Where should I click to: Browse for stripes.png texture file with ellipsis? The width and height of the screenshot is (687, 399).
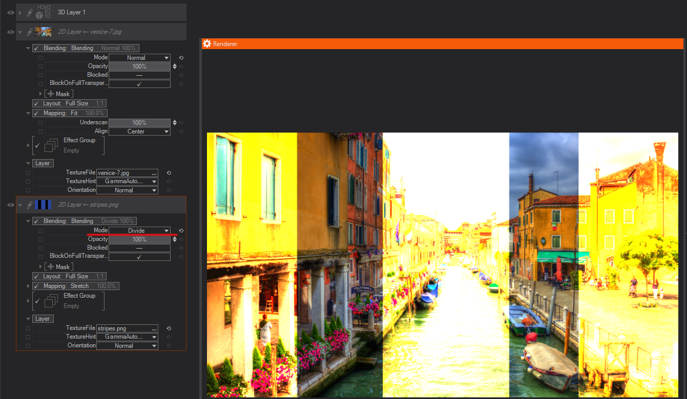coord(154,328)
